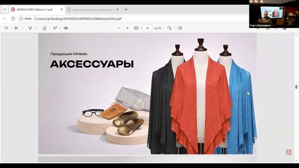Viewport: 299px width, 168px height.
Task: Close the WHIEDA PRES Webinar 2.pdf tab
Action: (62, 9)
